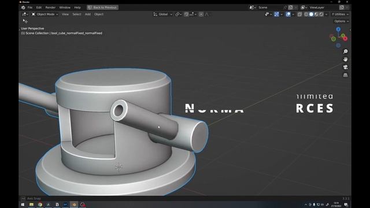Open the Global transform orientation dropdown

coord(163,14)
